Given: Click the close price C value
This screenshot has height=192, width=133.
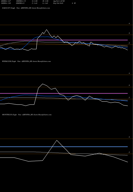Looking at the screenshot, I should point(35,3).
